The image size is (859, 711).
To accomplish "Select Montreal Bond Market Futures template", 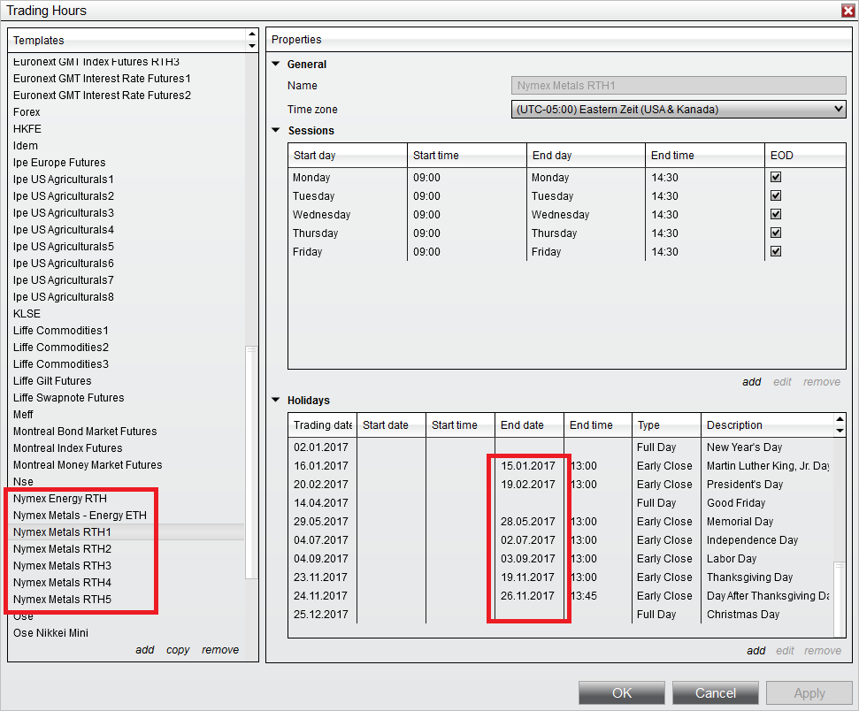I will click(85, 431).
